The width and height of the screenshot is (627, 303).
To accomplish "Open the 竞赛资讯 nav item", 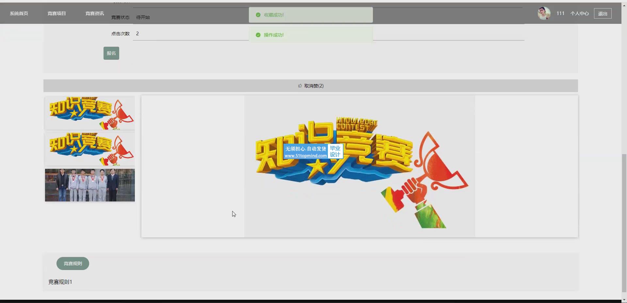I will [95, 13].
